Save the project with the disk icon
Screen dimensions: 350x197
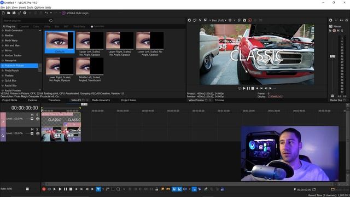coord(14,13)
